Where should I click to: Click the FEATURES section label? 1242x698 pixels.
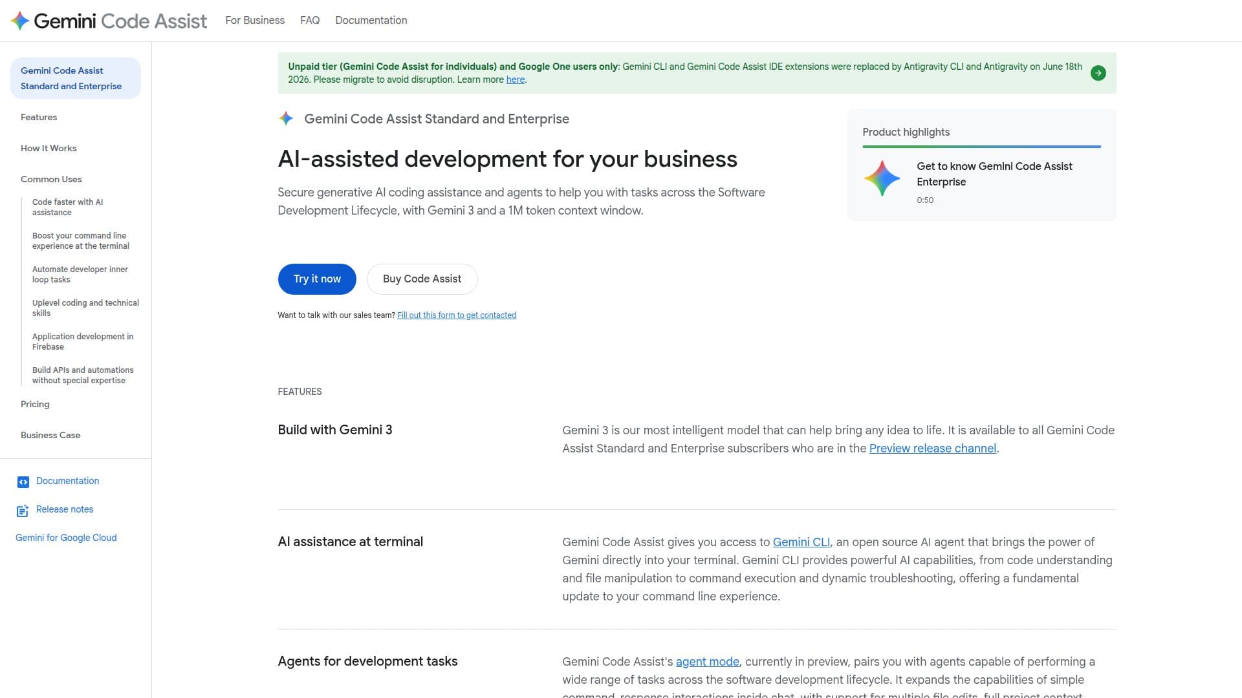pyautogui.click(x=300, y=392)
